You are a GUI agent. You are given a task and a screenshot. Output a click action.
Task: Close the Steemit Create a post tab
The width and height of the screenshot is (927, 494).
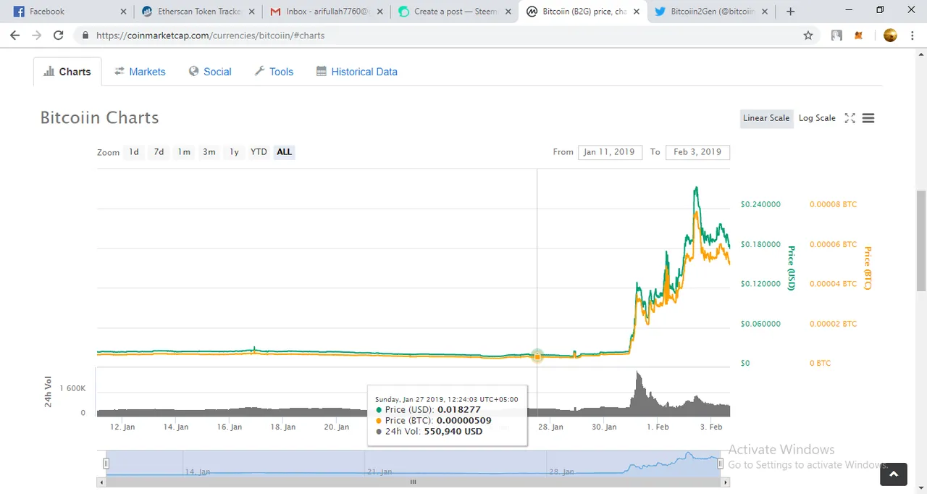[x=508, y=12]
